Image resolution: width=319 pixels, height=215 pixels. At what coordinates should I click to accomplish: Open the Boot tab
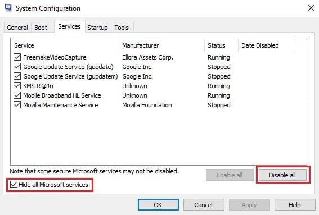[41, 28]
